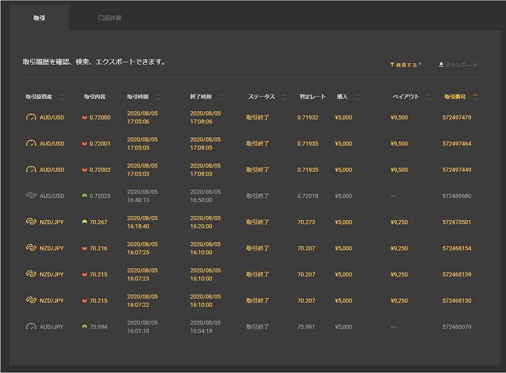Click gauge icon for trade 572497449
This screenshot has width=506, height=373.
coord(31,170)
